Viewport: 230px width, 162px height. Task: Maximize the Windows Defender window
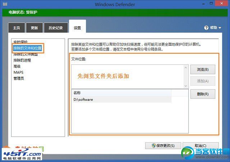coord(211,4)
